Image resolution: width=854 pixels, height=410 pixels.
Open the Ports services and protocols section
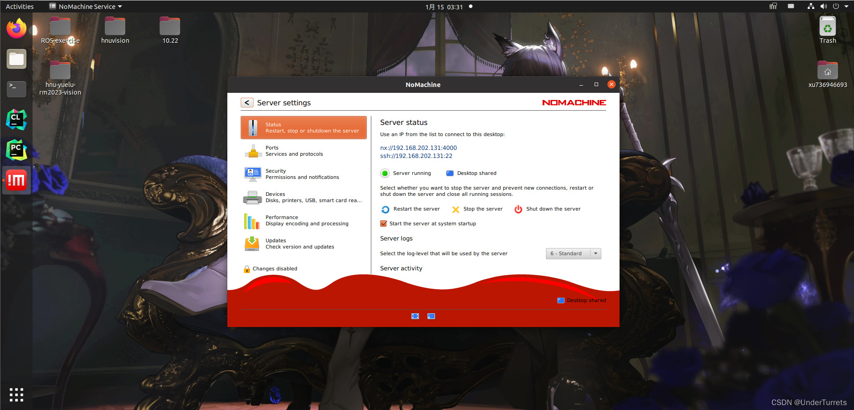click(304, 151)
